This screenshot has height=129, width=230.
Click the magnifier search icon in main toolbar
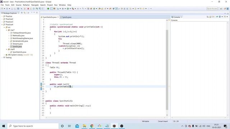(x=37, y=9)
